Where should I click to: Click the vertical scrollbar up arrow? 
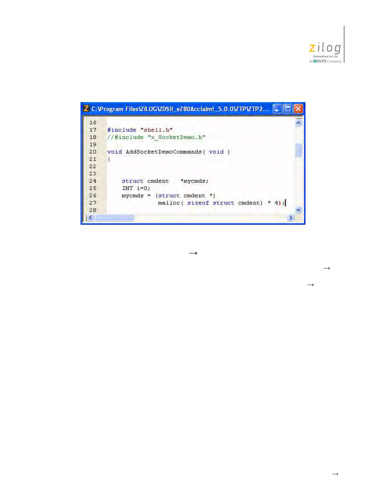point(299,122)
